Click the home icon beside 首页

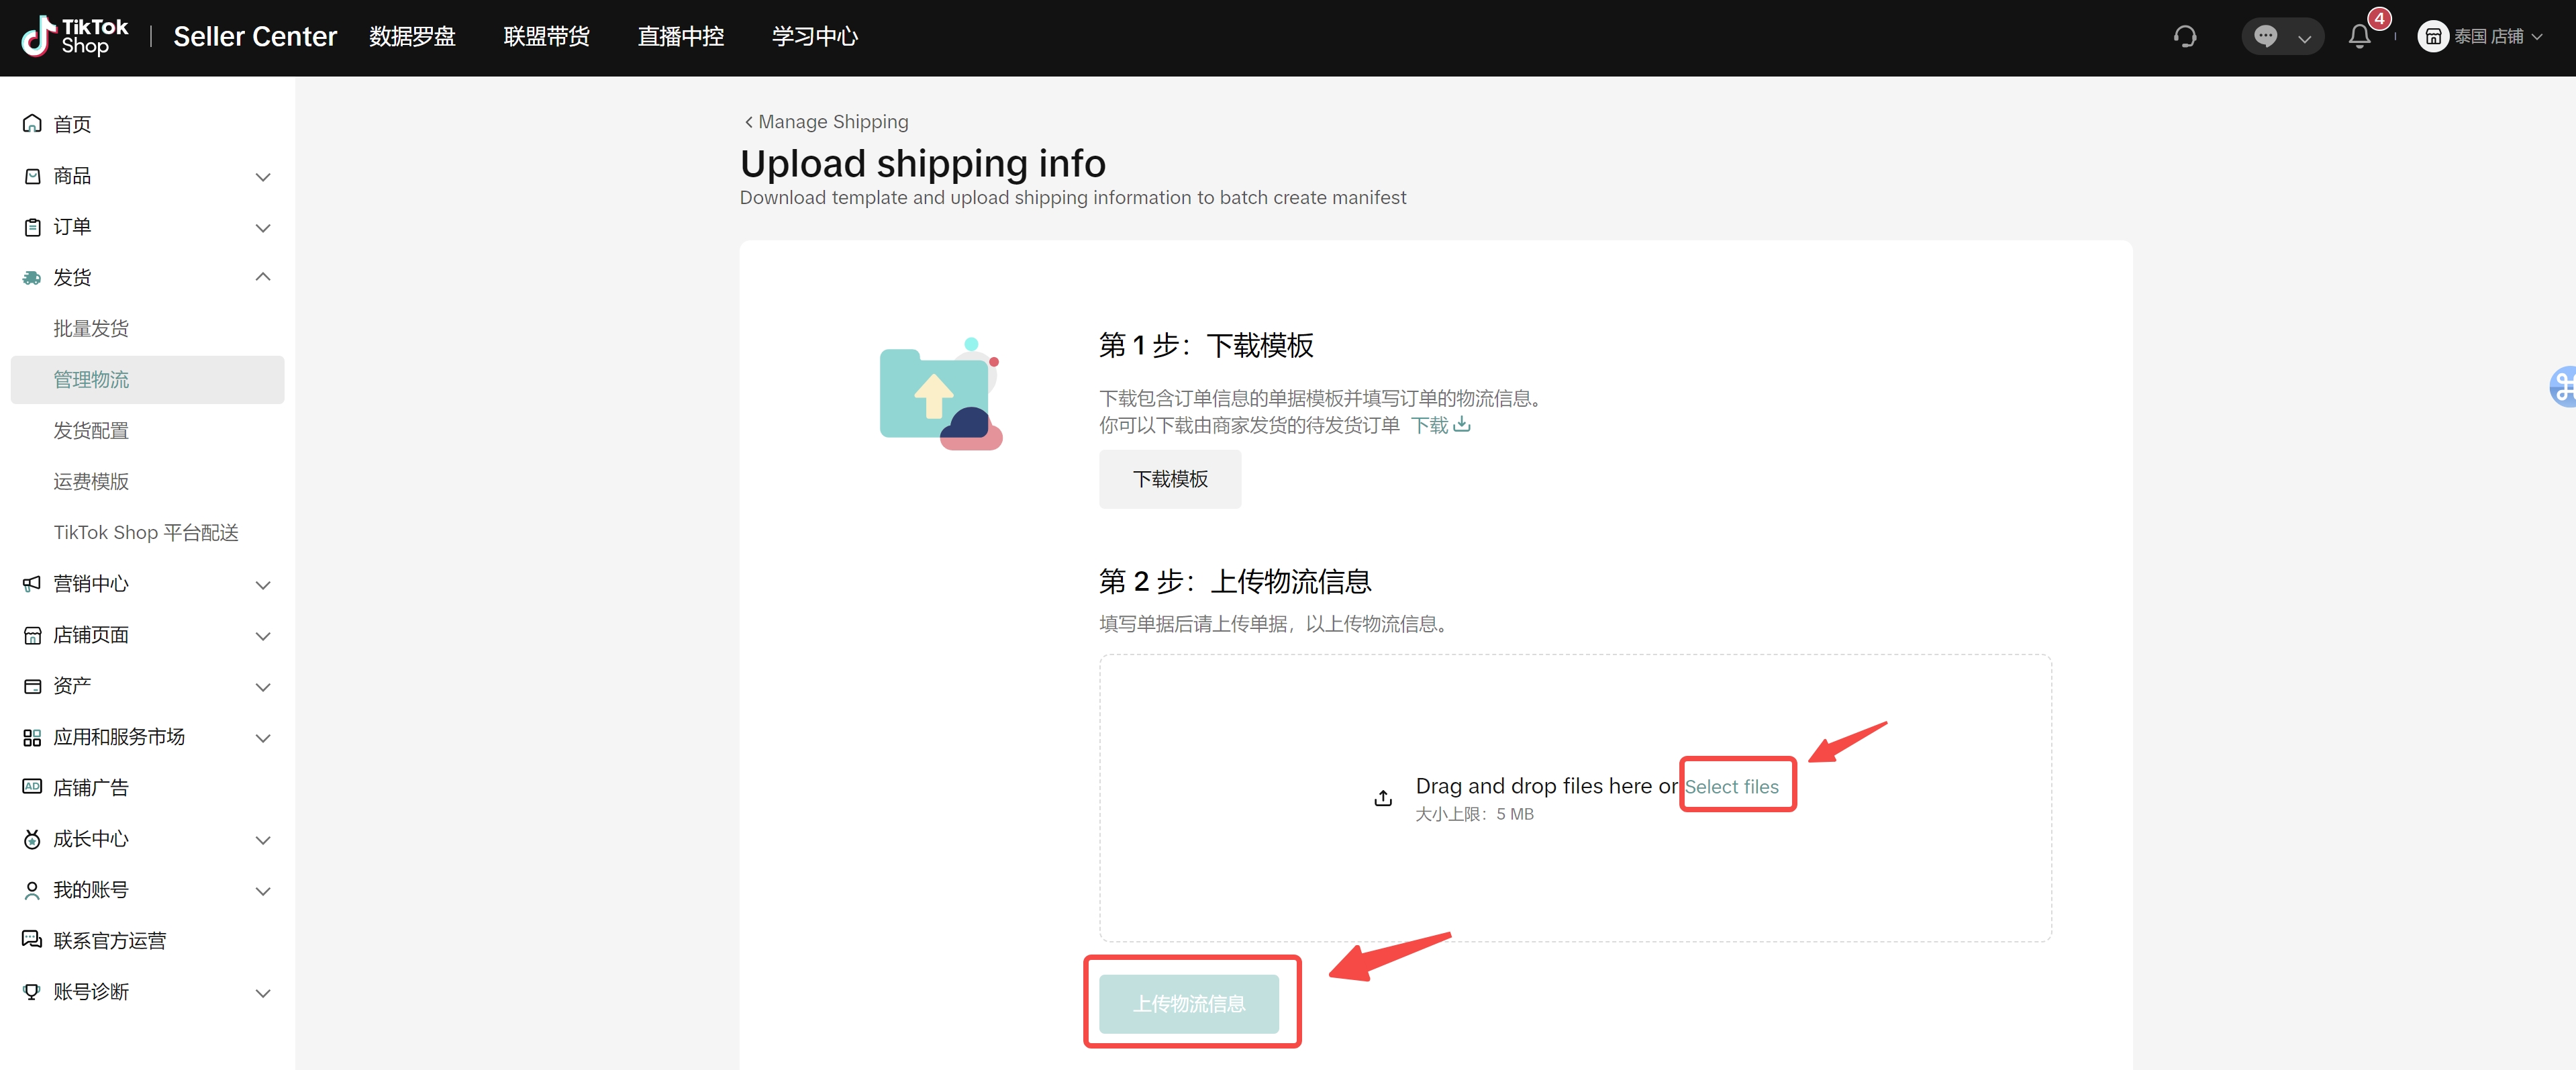point(32,124)
